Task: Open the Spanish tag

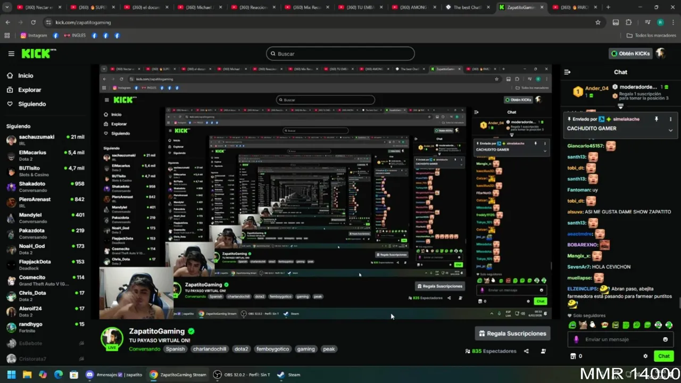Action: 175,349
